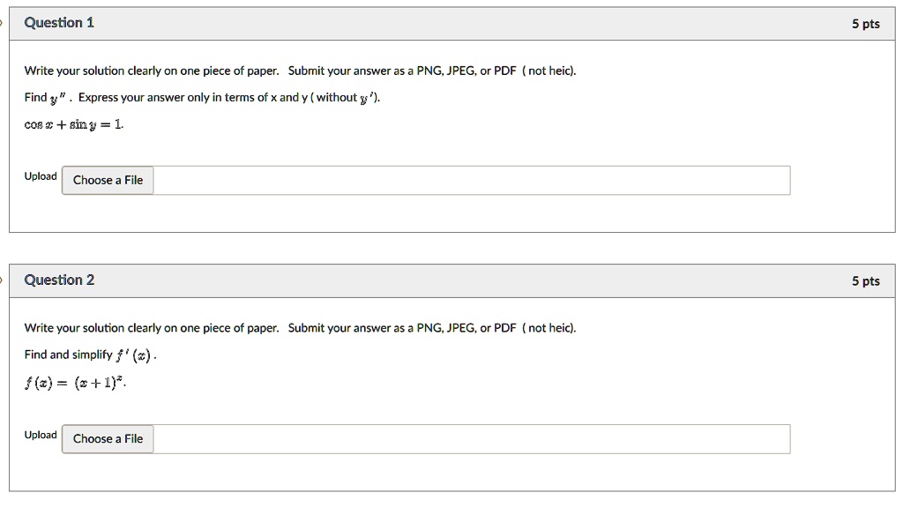The width and height of the screenshot is (903, 530).
Task: Click the flag marker beside Question 2
Action: (x=3, y=280)
